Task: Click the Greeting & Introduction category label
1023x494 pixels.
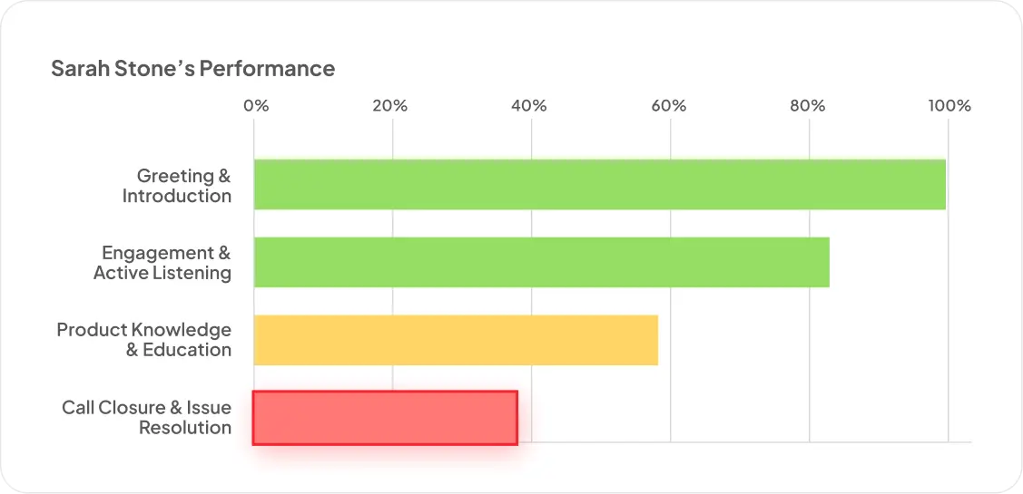Action: tap(177, 186)
